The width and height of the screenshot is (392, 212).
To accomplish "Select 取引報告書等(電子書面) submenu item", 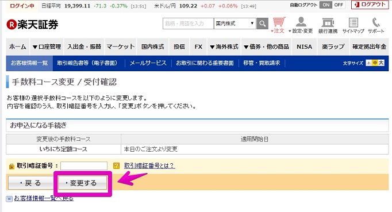I will [87, 63].
